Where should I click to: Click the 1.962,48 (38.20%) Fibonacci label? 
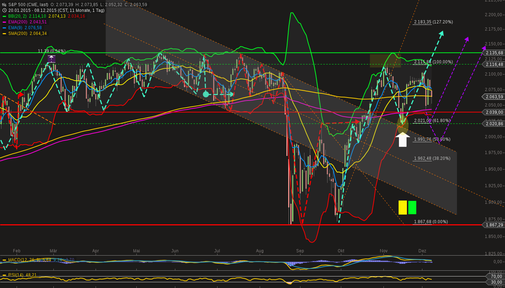point(432,158)
